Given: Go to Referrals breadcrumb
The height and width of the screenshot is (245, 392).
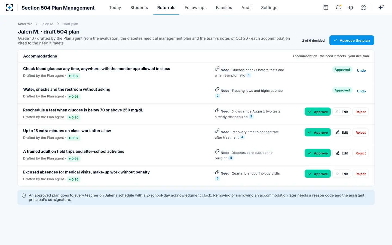Looking at the screenshot, I should [x=25, y=24].
